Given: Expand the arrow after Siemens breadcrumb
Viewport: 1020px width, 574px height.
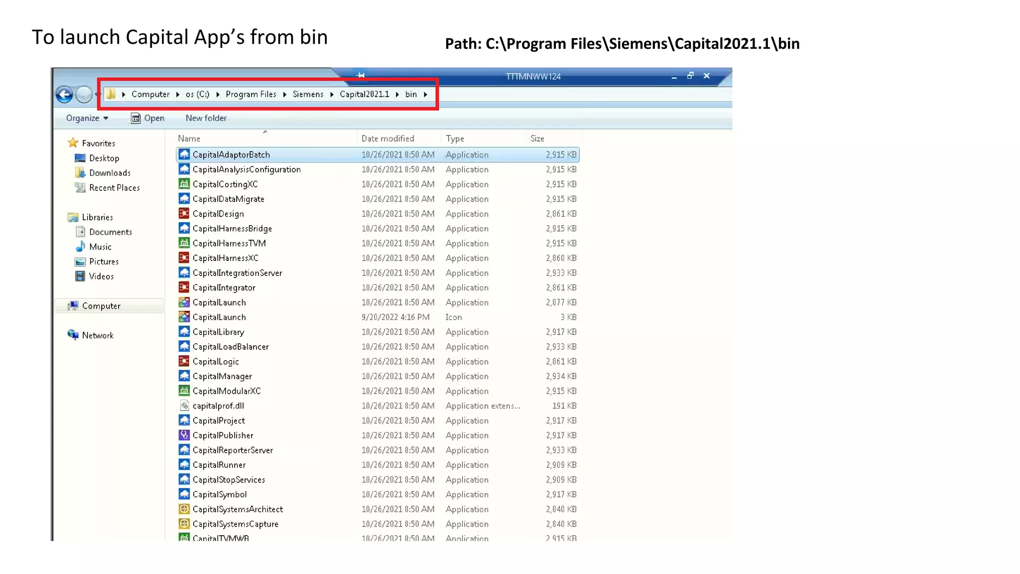Looking at the screenshot, I should tap(332, 94).
